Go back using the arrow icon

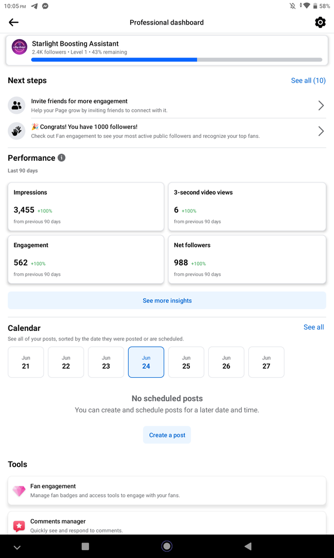[13, 22]
